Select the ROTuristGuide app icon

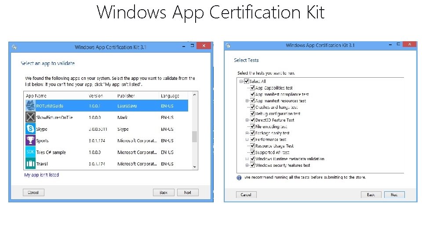click(x=30, y=105)
